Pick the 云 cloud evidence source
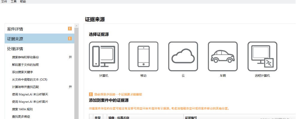Image resolution: width=306 pixels, height=119 pixels. 183,56
